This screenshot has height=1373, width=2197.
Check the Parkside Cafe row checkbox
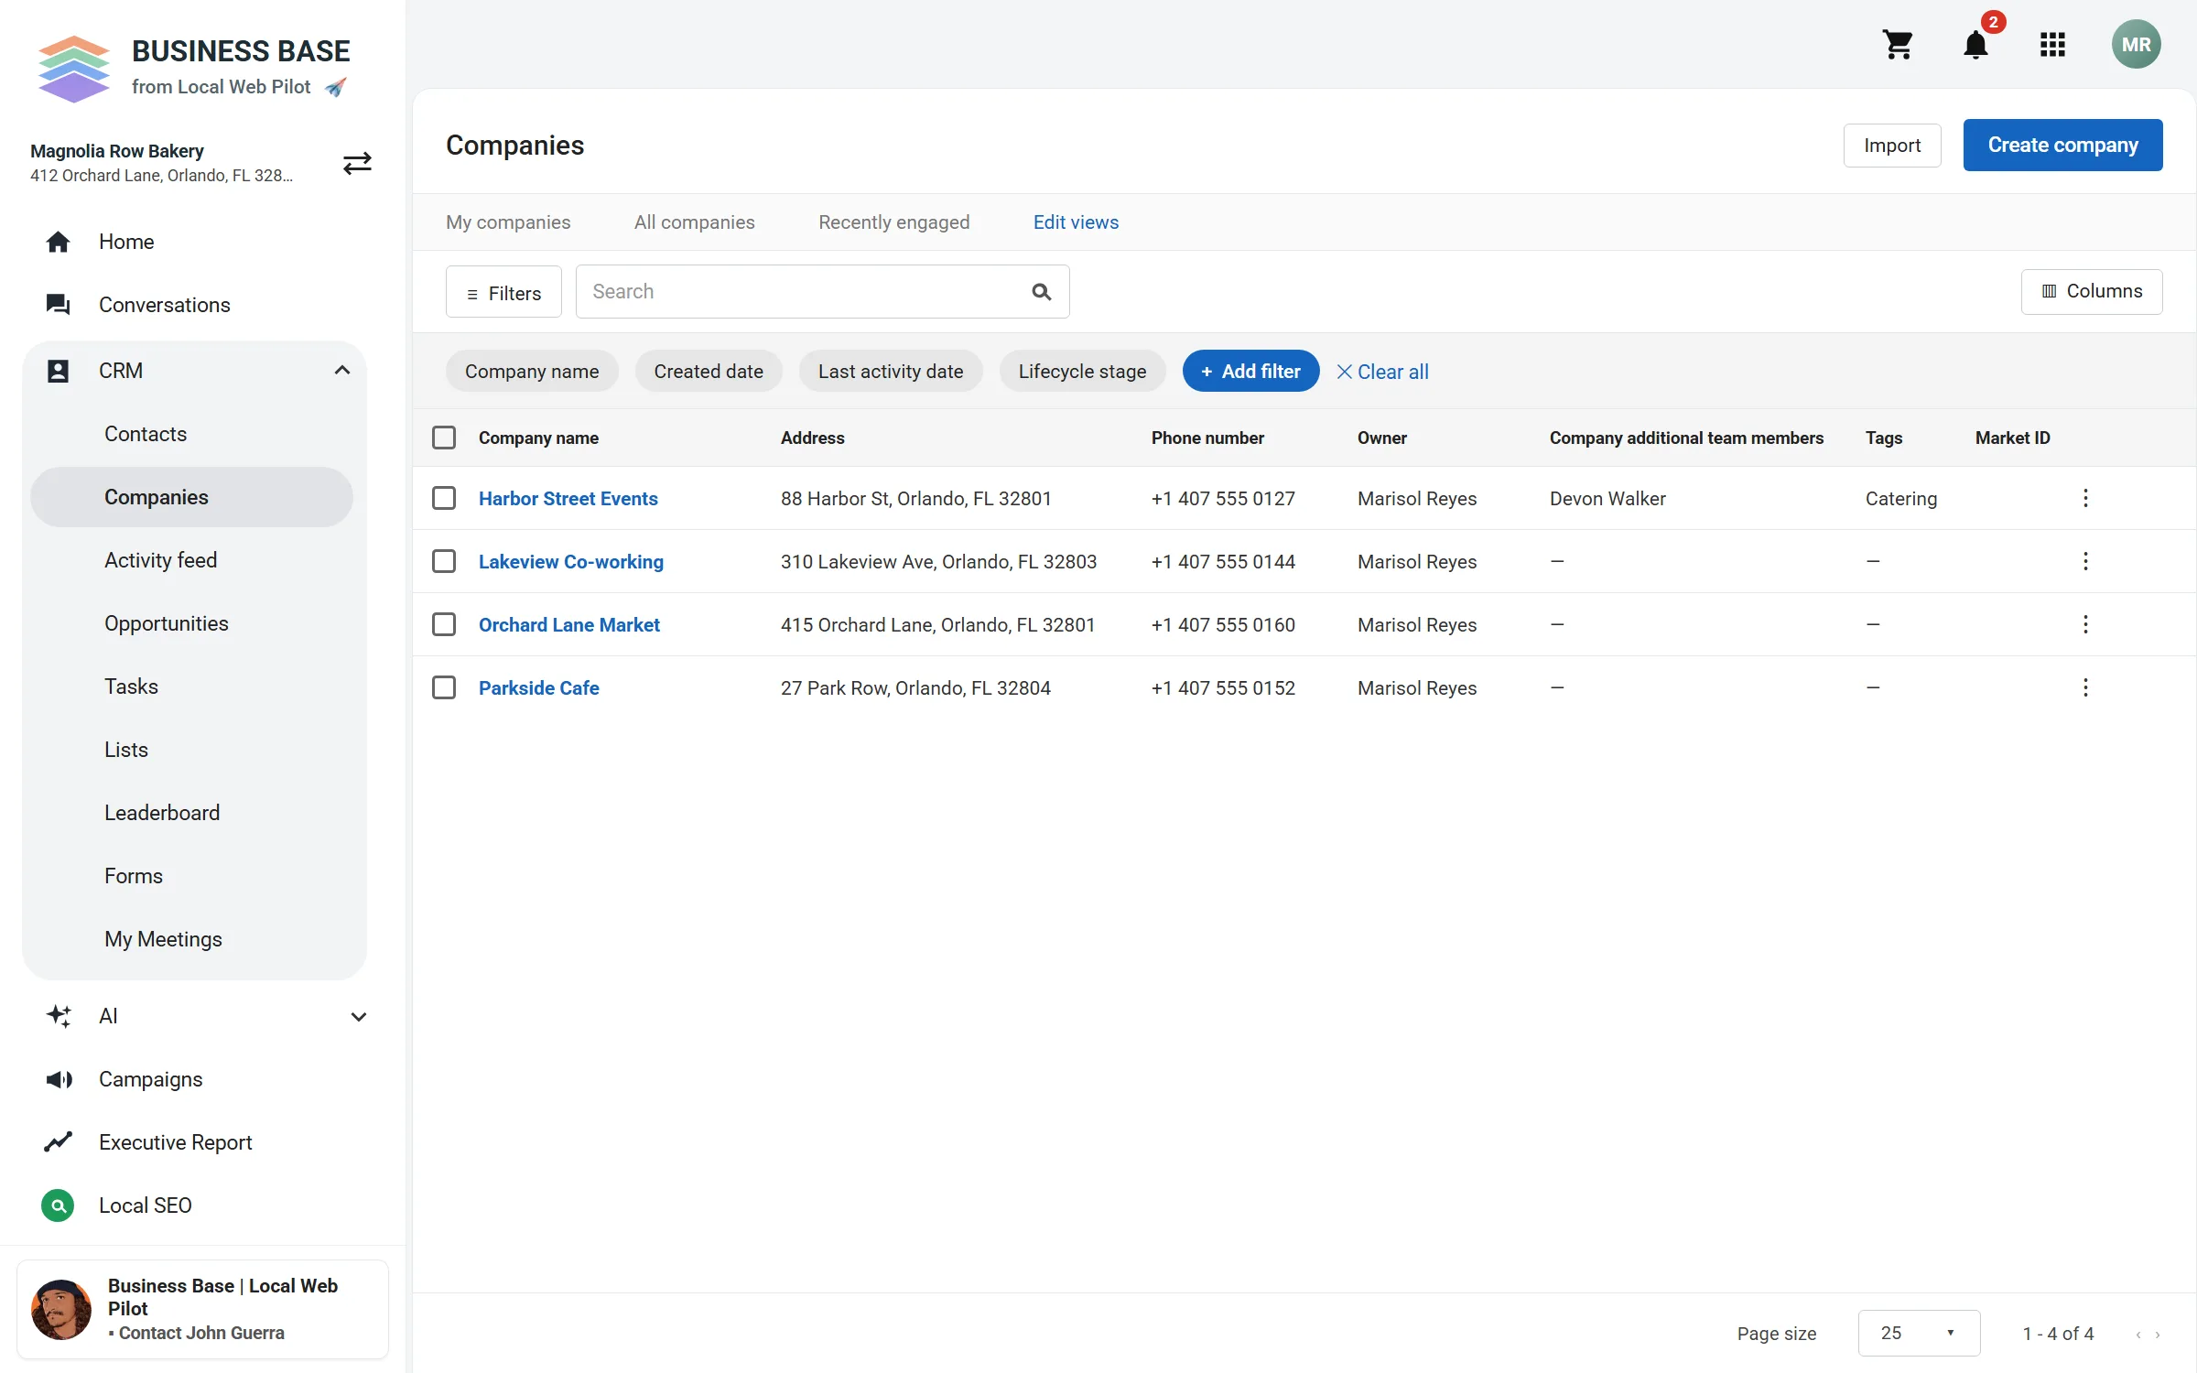[x=444, y=687]
